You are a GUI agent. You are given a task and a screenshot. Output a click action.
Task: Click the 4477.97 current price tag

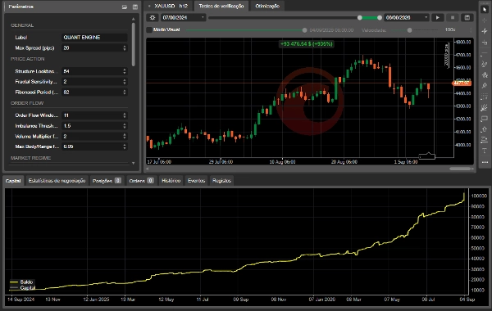[x=462, y=83]
